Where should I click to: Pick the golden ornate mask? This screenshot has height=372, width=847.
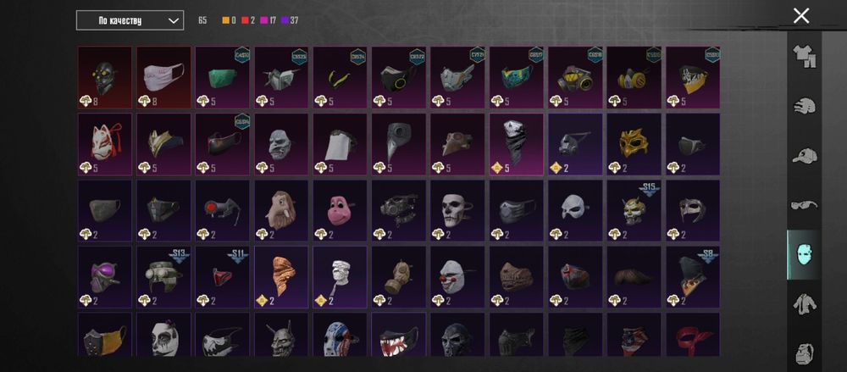tap(634, 144)
